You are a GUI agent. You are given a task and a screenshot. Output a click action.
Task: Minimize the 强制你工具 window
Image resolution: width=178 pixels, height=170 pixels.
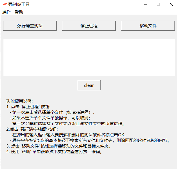tap(146, 4)
